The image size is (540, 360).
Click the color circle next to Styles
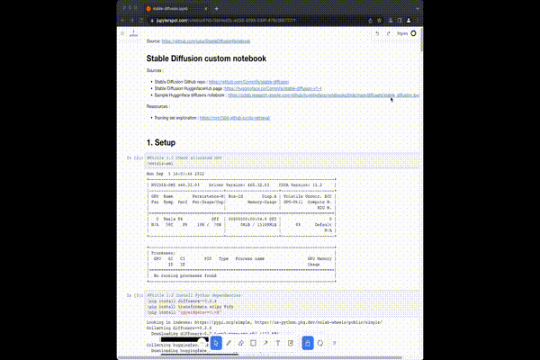tap(413, 33)
